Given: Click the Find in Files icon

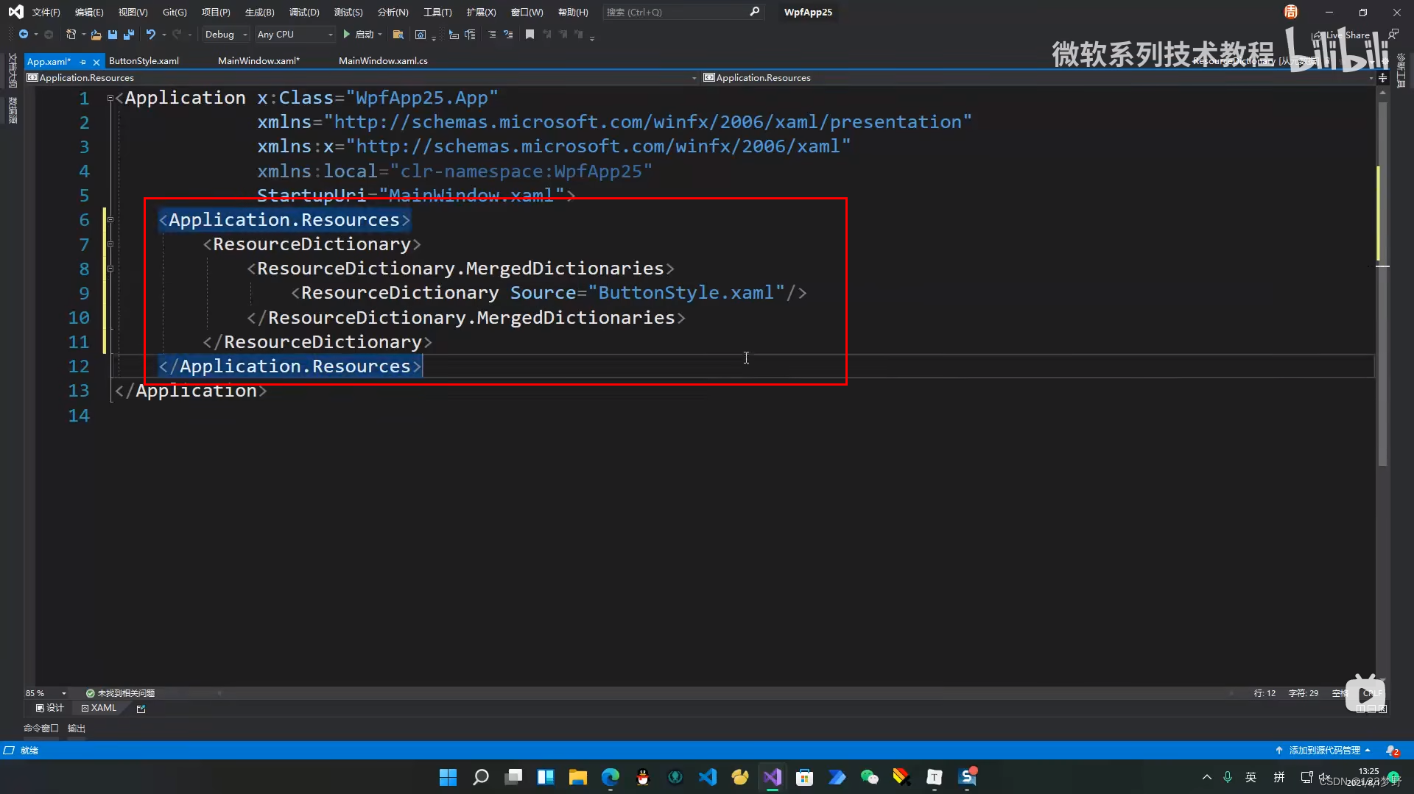Looking at the screenshot, I should [x=398, y=35].
